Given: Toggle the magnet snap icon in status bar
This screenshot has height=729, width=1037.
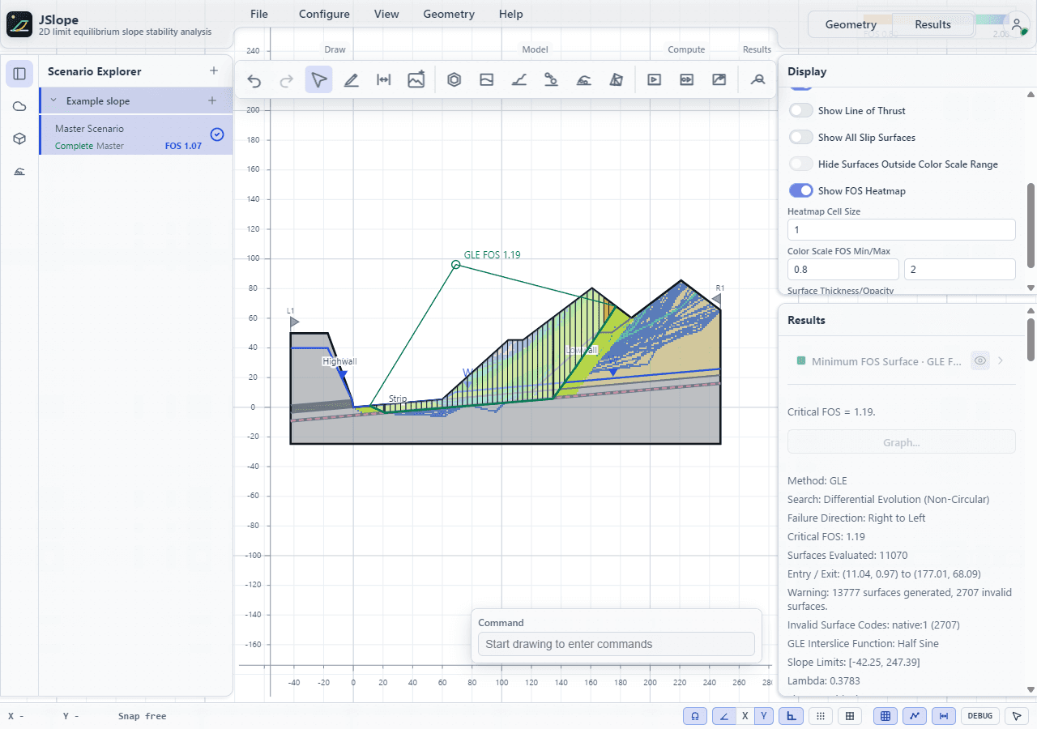Looking at the screenshot, I should pyautogui.click(x=695, y=716).
